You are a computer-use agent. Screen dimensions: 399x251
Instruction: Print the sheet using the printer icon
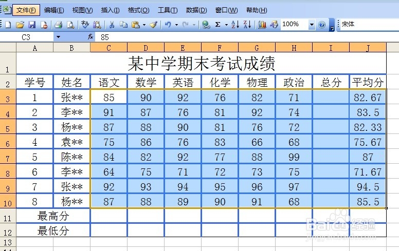click(x=58, y=25)
